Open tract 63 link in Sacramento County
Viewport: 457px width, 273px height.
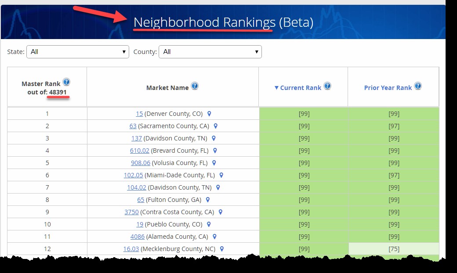133,126
